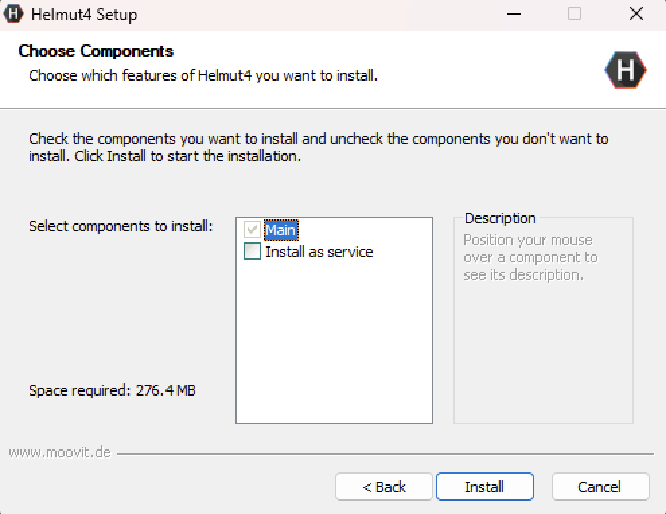Select the highlighted Main component label
666x514 pixels.
281,230
